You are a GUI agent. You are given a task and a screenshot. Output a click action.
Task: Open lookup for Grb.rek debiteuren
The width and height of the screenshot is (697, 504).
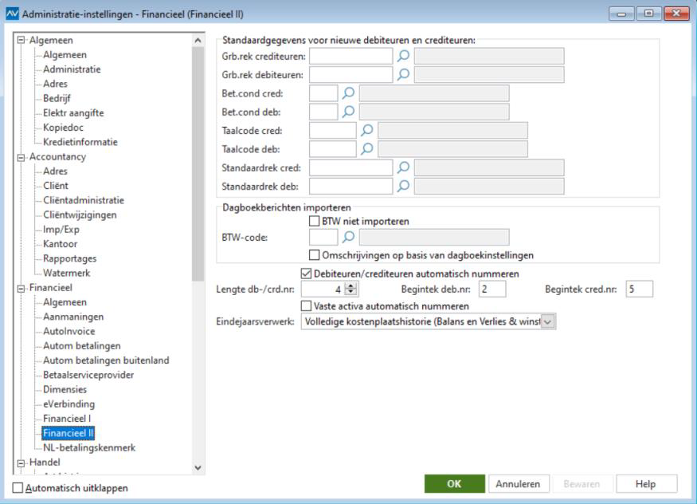click(x=404, y=74)
